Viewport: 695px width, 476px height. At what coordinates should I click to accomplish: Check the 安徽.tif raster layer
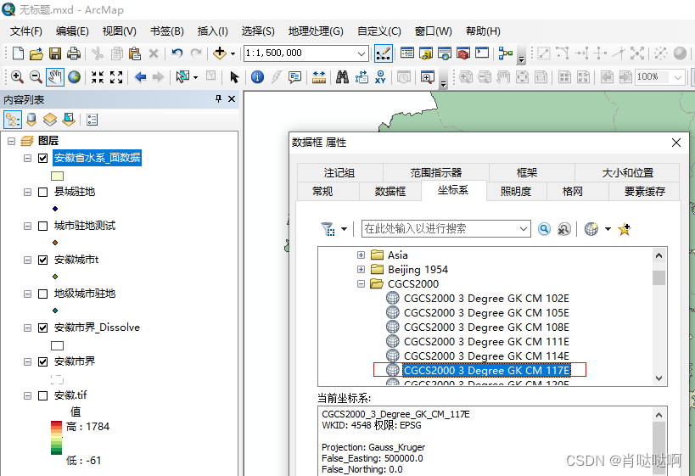tap(43, 395)
